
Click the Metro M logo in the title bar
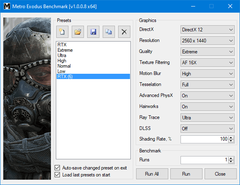(7, 6)
